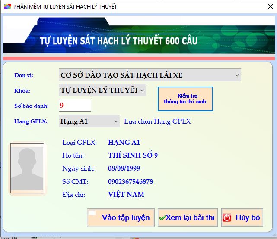
Task: Click the Lựa chọn Hạng GPLX text
Action: (157, 121)
